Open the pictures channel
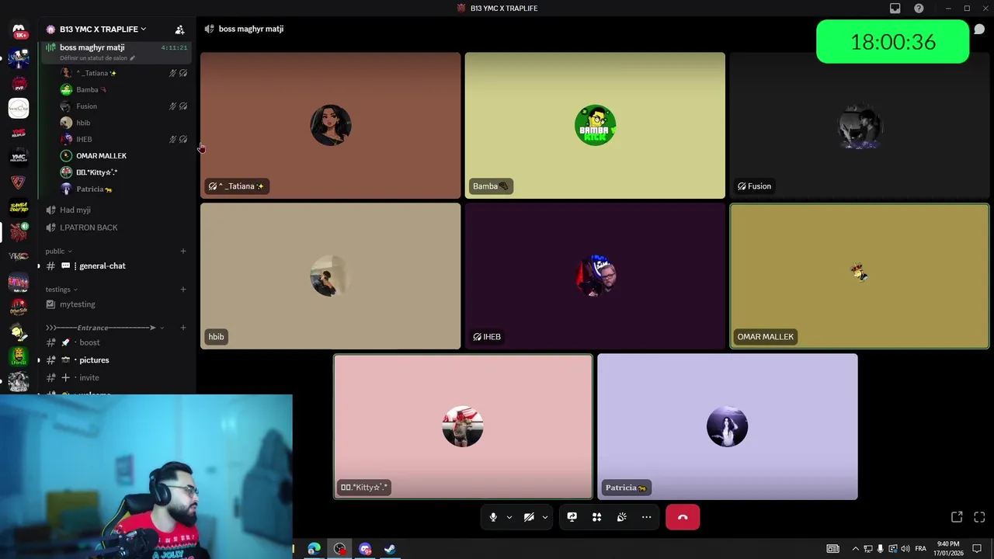994x559 pixels. pos(116,360)
